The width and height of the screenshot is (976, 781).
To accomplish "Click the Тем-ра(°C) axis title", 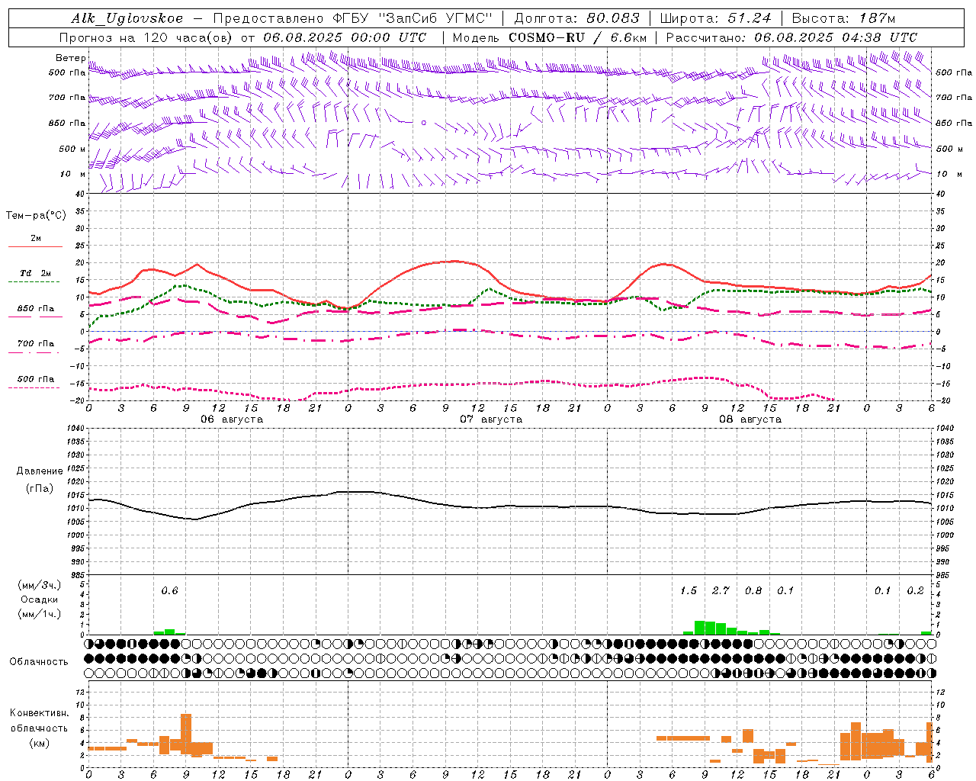I will (x=36, y=216).
